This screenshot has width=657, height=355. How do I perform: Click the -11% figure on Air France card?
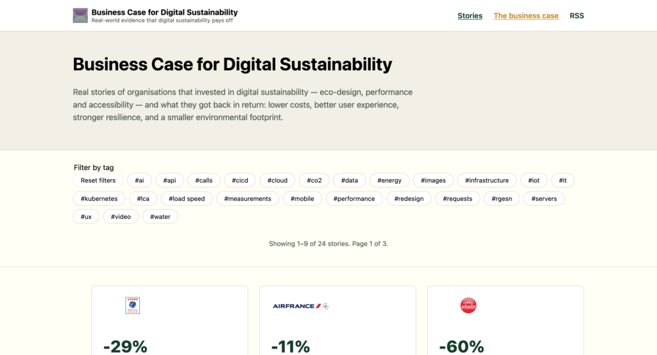click(291, 347)
